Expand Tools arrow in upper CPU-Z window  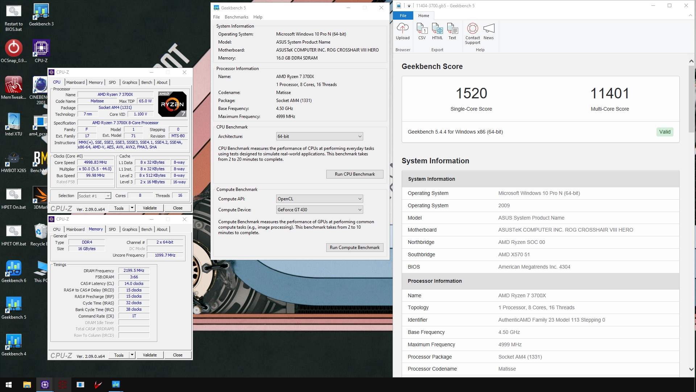132,208
